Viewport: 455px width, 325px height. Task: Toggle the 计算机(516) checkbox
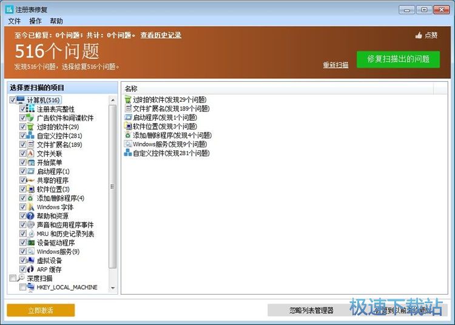[13, 100]
